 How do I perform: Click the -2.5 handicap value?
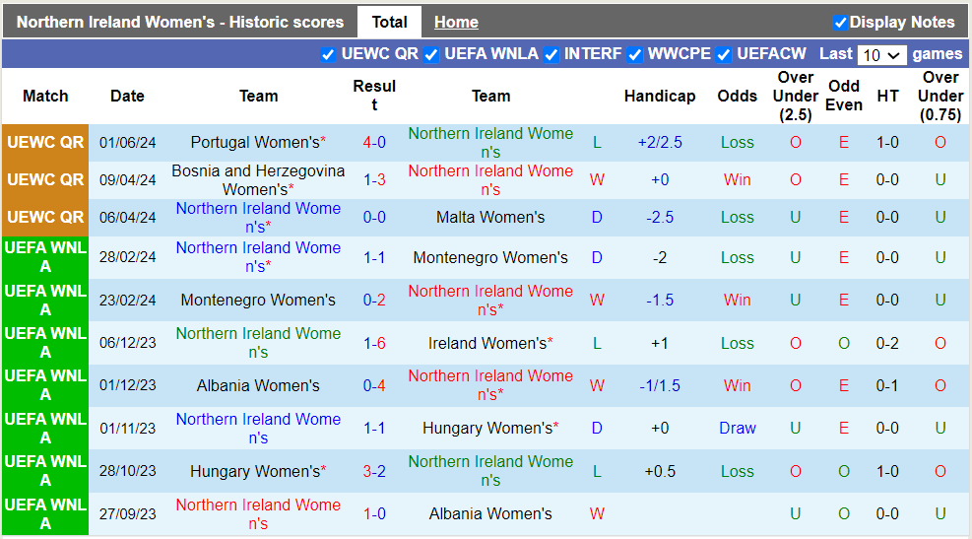(660, 218)
